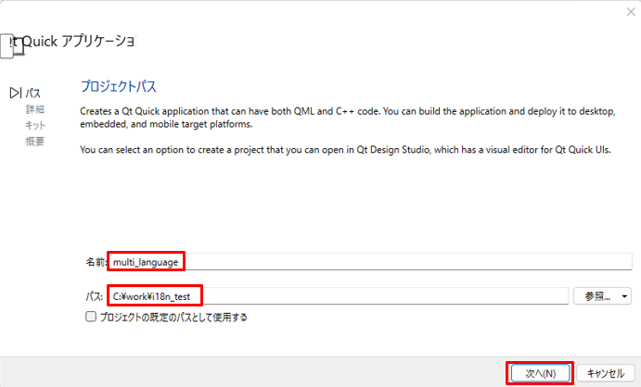Click the パス: label beside path field
Image resolution: width=641 pixels, height=387 pixels.
coord(96,296)
